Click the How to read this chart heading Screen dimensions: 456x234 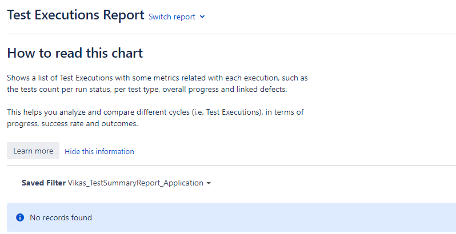pos(75,53)
